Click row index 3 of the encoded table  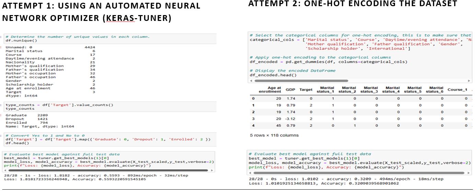tap(253, 119)
